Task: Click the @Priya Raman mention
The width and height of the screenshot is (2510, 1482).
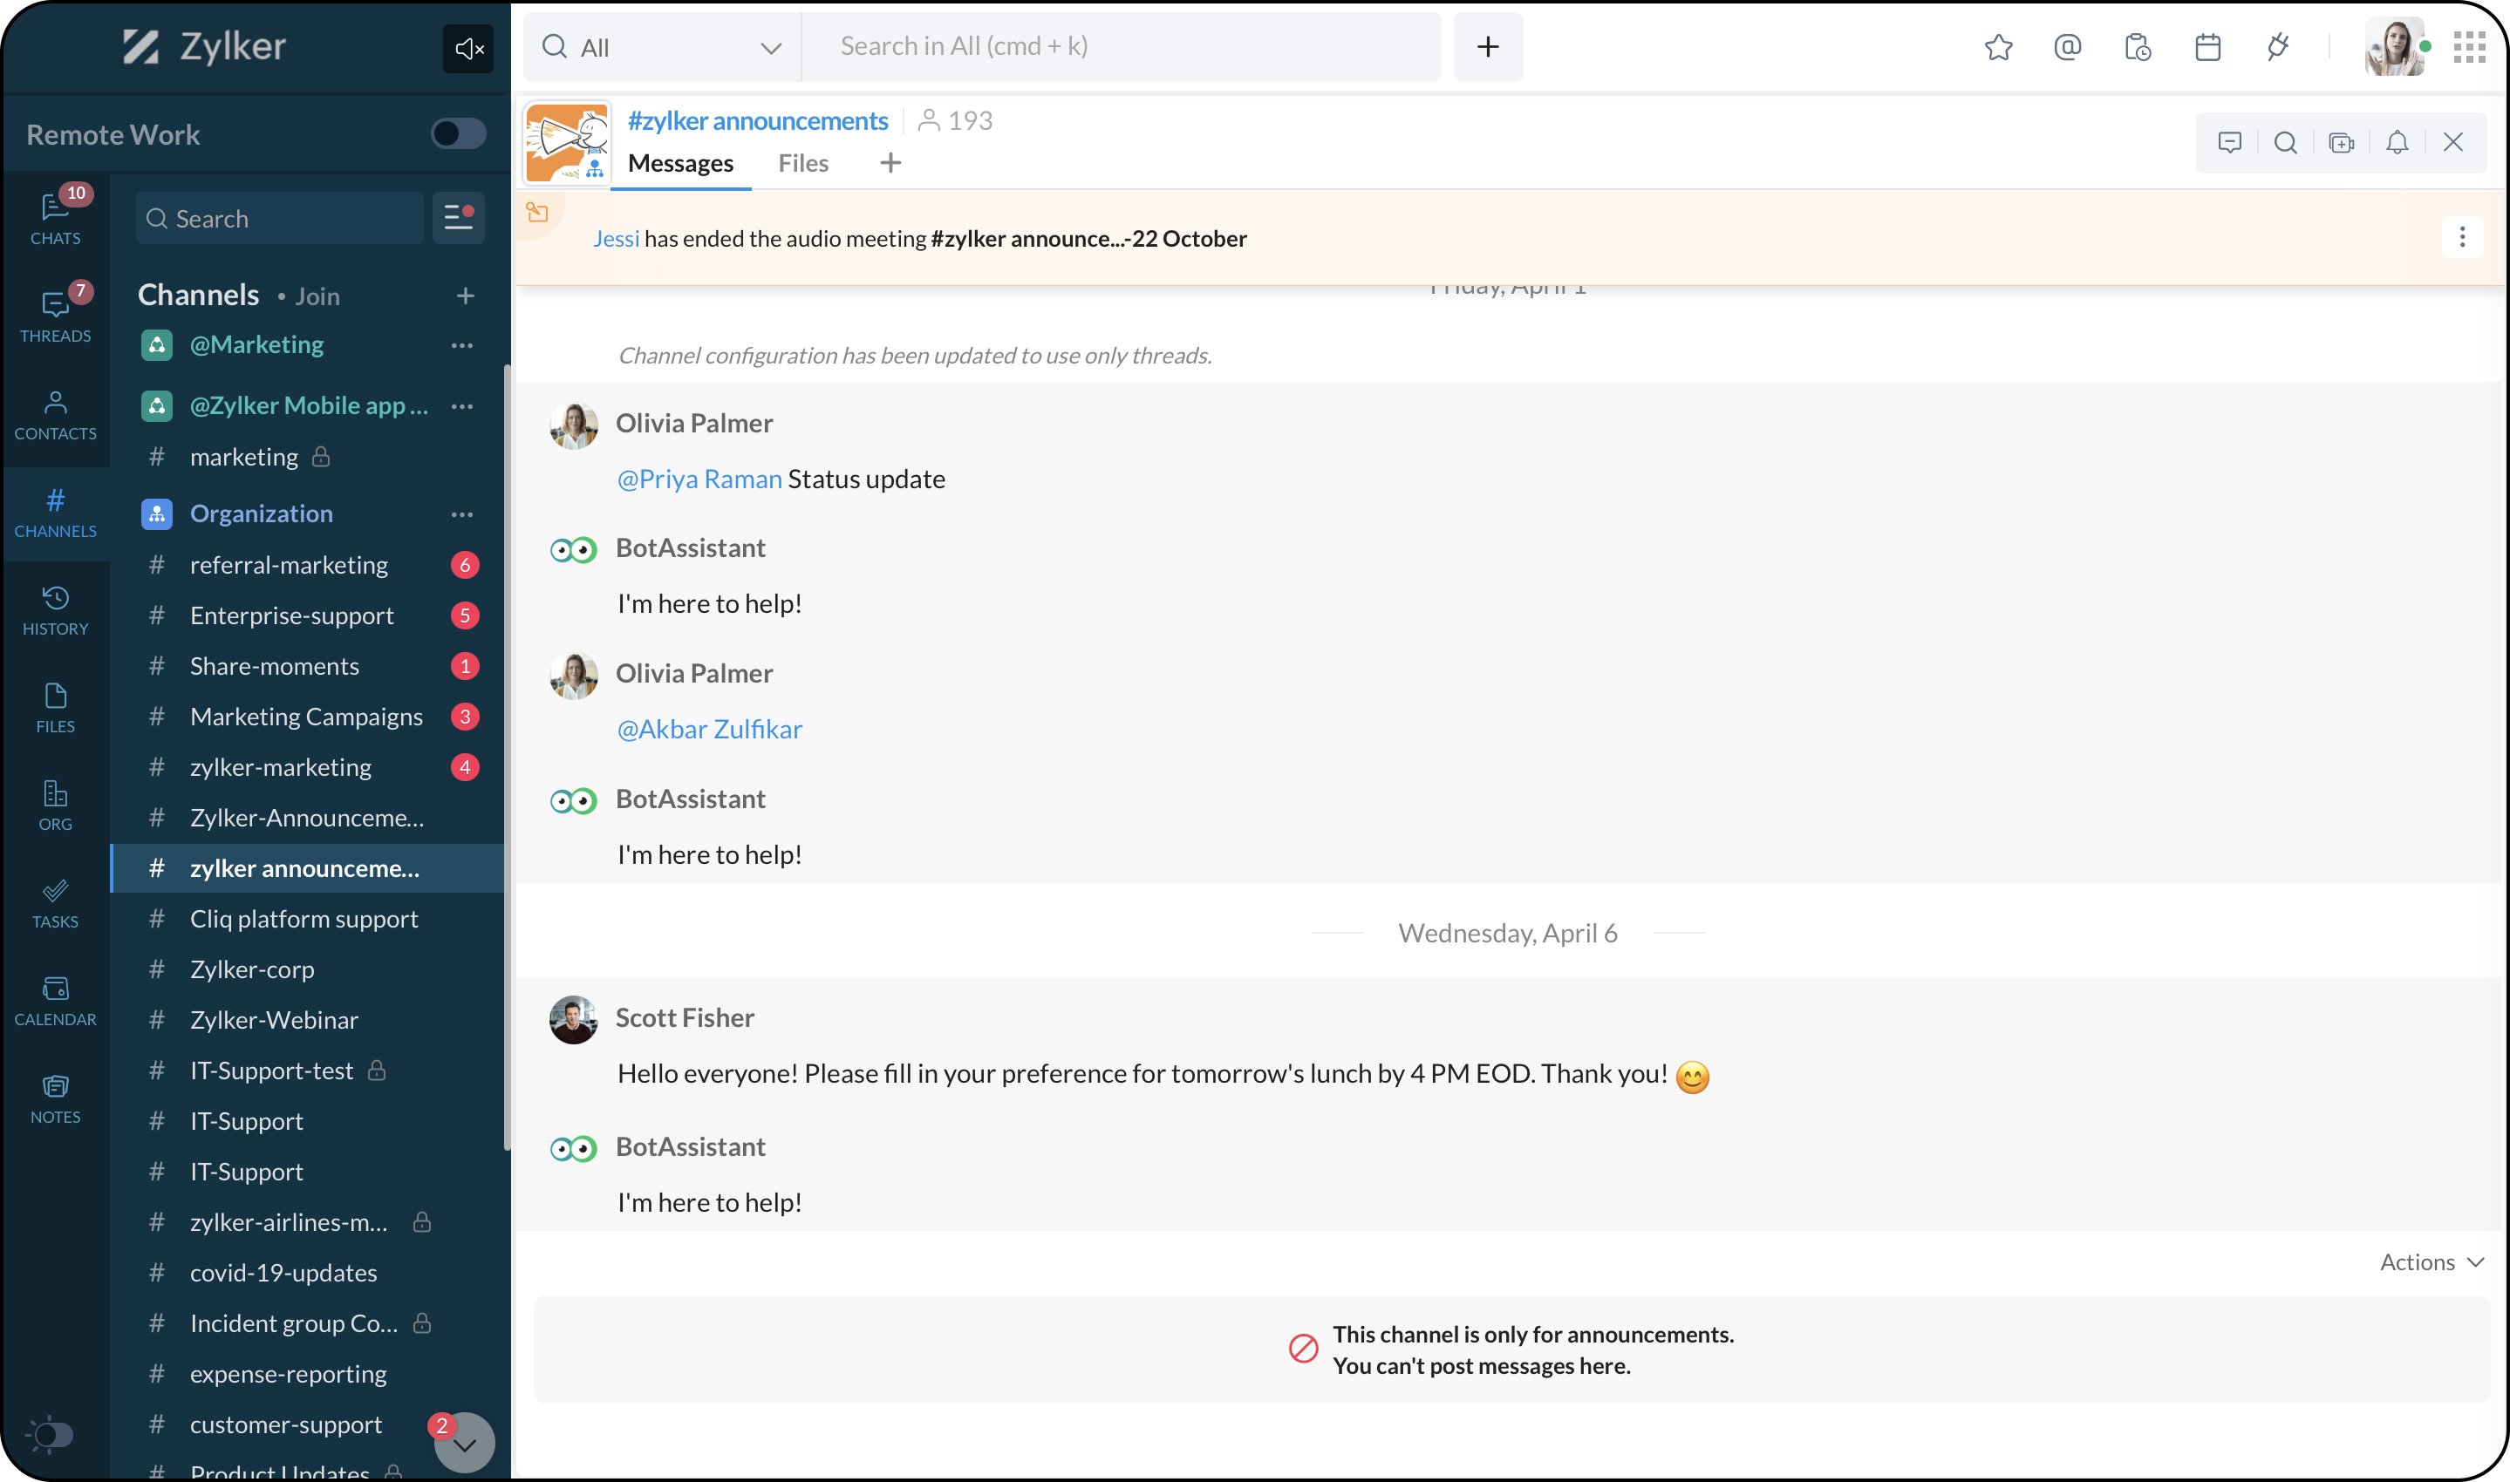Action: point(699,479)
